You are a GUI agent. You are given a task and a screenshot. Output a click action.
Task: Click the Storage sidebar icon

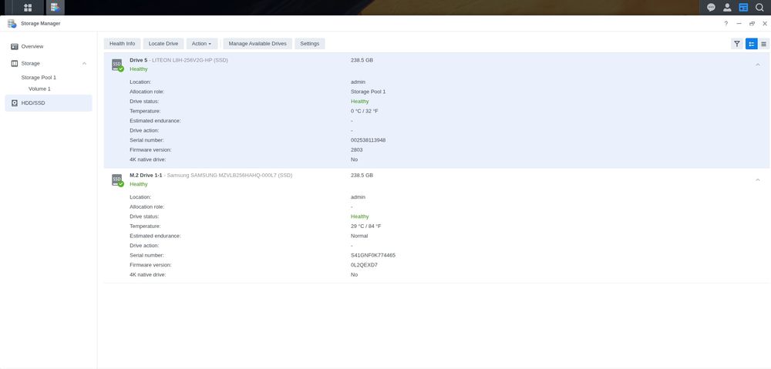tap(14, 63)
